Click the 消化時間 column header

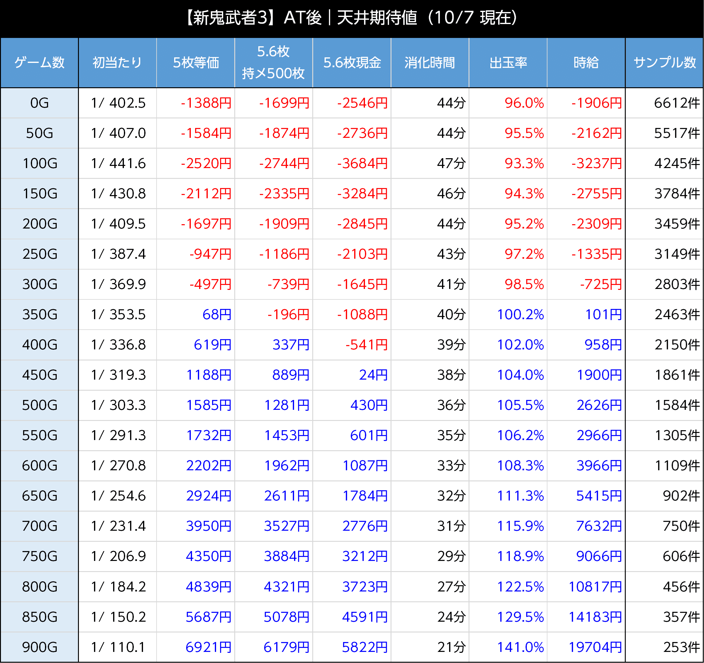430,63
